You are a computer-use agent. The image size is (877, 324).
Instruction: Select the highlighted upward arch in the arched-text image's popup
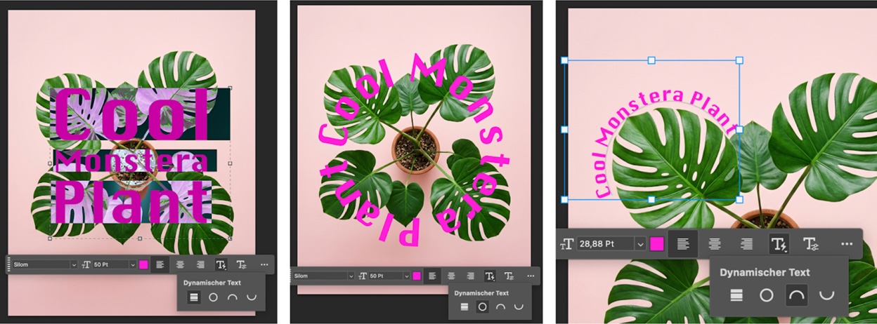click(796, 295)
